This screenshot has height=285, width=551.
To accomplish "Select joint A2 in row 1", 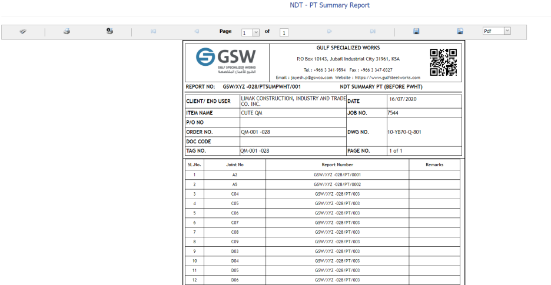I will pyautogui.click(x=235, y=175).
